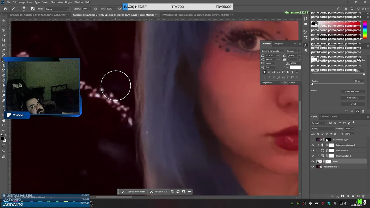The height and width of the screenshot is (208, 370).
Task: Create a new layer icon
Action: click(358, 196)
